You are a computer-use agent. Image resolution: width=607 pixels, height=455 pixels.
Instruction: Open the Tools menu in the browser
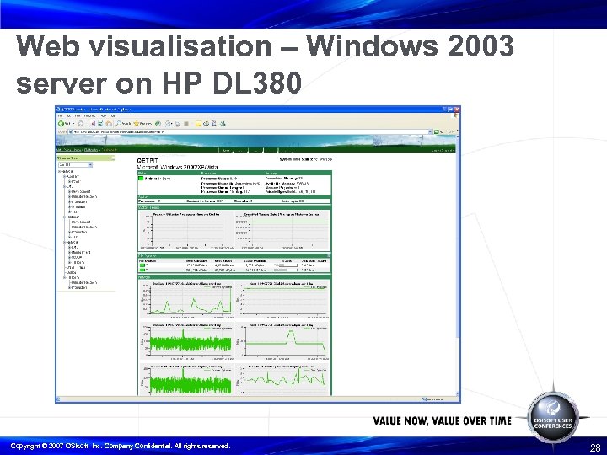point(104,115)
